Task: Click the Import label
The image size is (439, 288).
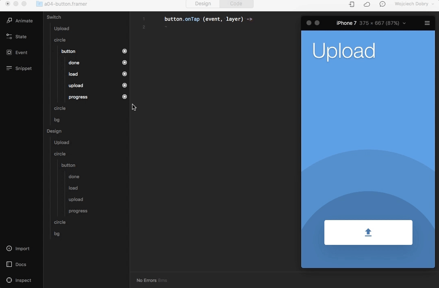Action: click(22, 249)
